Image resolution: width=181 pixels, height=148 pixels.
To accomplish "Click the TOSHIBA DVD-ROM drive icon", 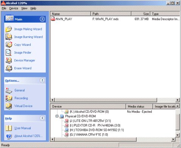I will tap(67, 130).
